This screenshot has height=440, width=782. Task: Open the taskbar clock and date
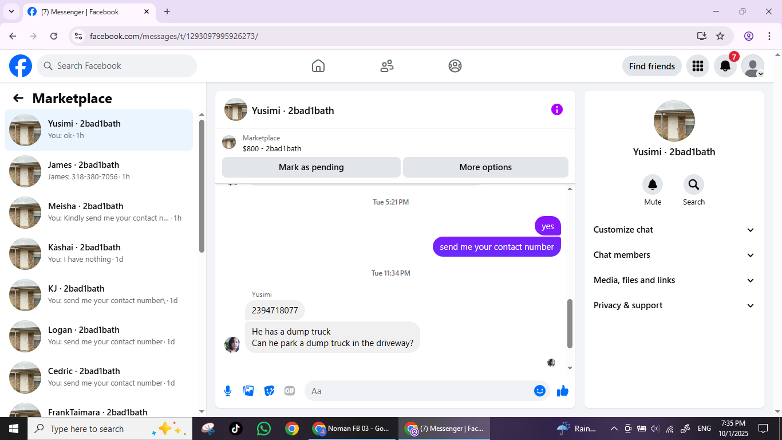click(x=733, y=429)
